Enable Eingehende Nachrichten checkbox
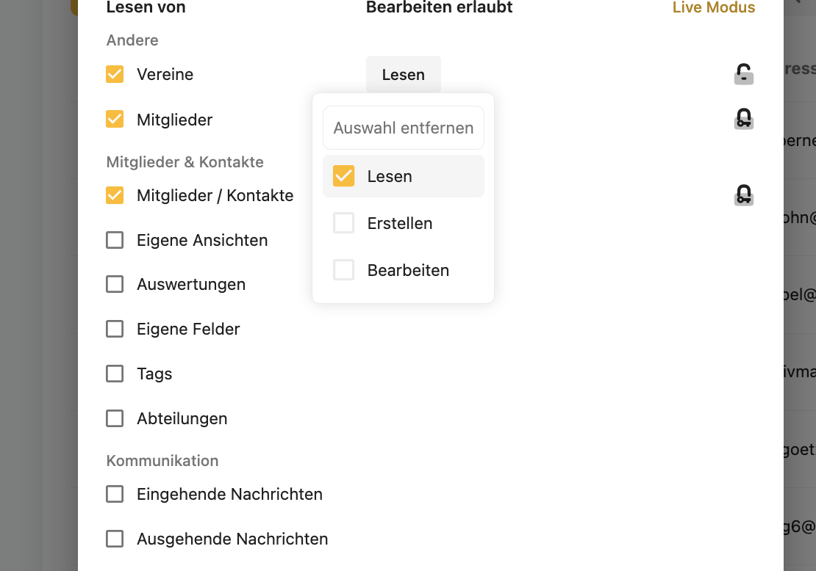This screenshot has height=571, width=816. (115, 494)
